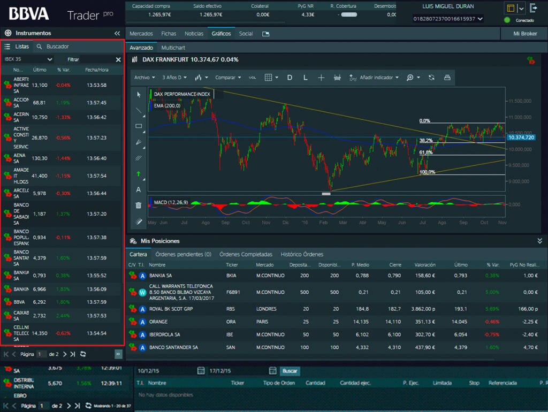This screenshot has width=548, height=412.
Task: Open the 3 Años D timeframe dropdown
Action: 174,78
